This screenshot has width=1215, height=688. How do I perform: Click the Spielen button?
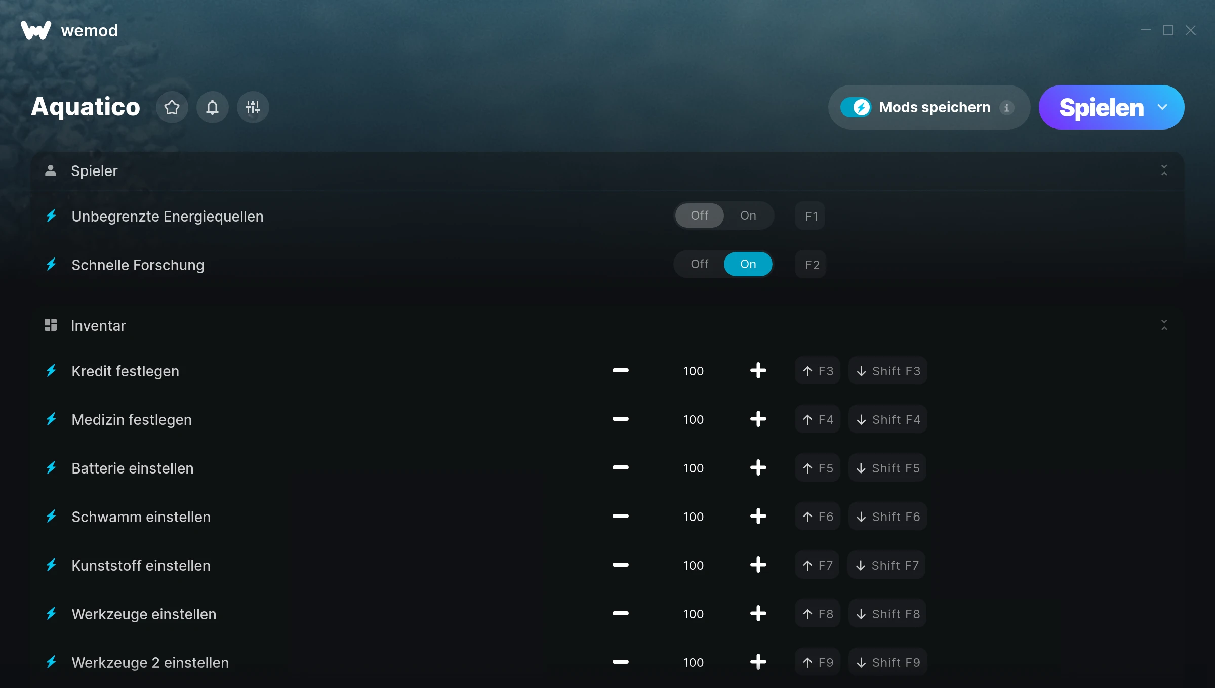(1101, 107)
